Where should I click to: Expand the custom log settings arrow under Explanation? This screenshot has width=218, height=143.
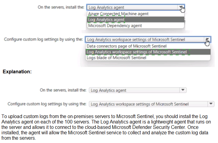point(211,104)
